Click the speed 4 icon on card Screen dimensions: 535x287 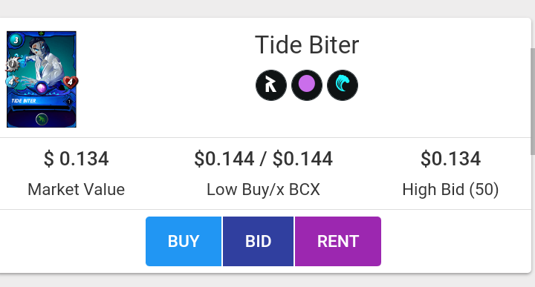[x=12, y=82]
